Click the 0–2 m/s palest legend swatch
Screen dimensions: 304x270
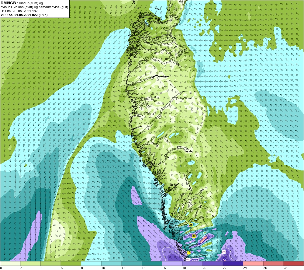tap(10, 263)
